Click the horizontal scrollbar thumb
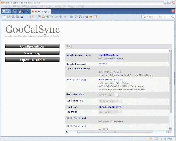 click(x=115, y=132)
